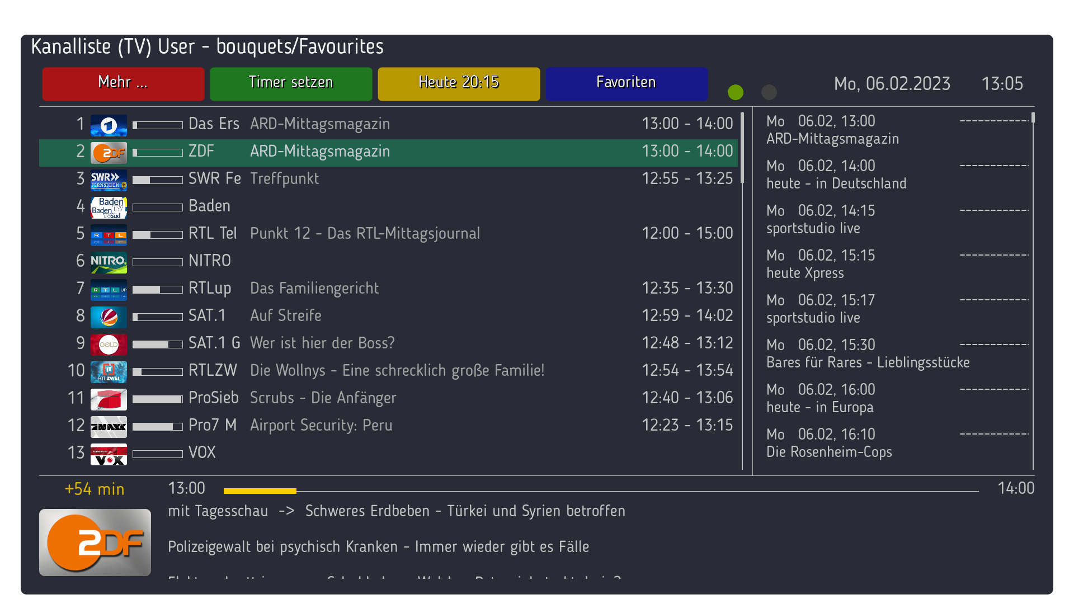Click the 14:00 end time label

[x=1016, y=489]
